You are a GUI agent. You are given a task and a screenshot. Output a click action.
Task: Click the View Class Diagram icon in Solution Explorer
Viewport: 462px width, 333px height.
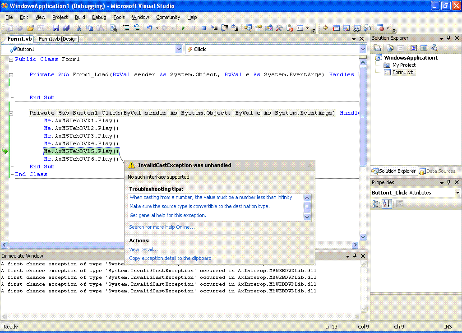(x=434, y=48)
